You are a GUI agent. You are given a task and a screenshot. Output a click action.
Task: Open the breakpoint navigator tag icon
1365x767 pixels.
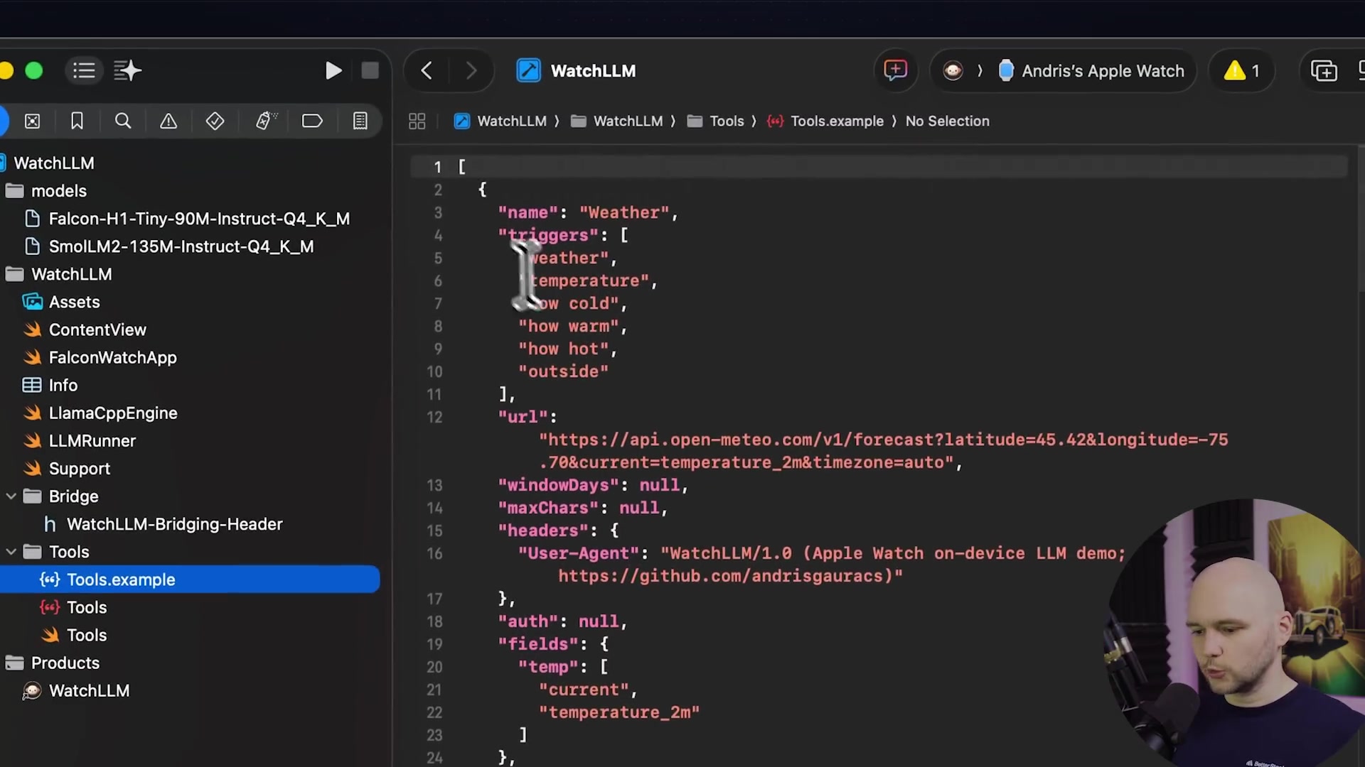pyautogui.click(x=312, y=121)
